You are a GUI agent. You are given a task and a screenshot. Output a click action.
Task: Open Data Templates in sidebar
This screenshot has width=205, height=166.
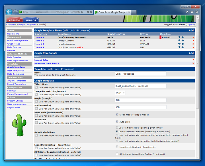click(x=16, y=74)
